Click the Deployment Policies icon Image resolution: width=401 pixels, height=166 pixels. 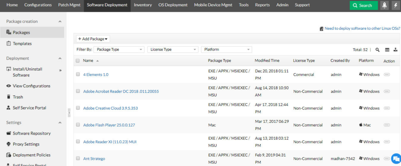tap(9, 155)
